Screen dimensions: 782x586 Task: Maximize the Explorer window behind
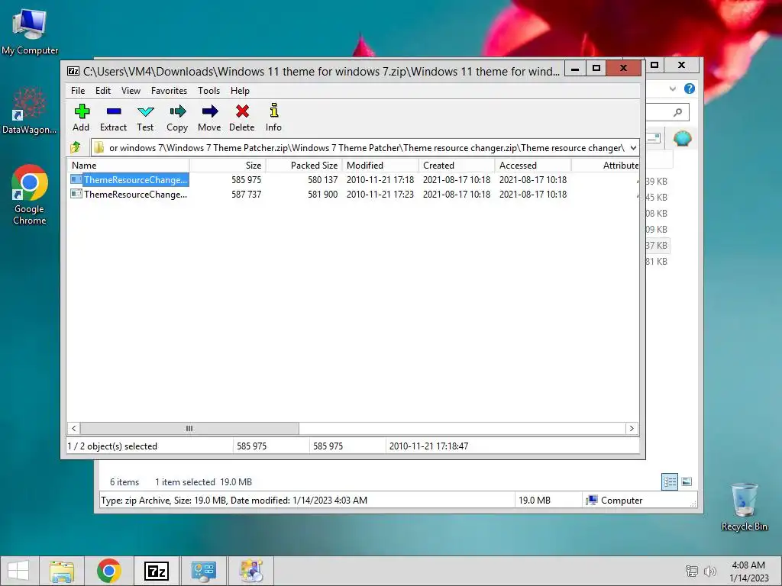pos(654,65)
